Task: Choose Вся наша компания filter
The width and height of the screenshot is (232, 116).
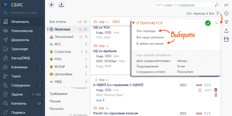Action: [150, 37]
